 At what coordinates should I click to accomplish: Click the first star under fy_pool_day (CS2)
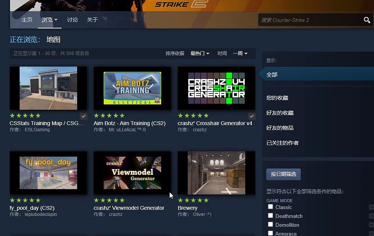(x=12, y=200)
